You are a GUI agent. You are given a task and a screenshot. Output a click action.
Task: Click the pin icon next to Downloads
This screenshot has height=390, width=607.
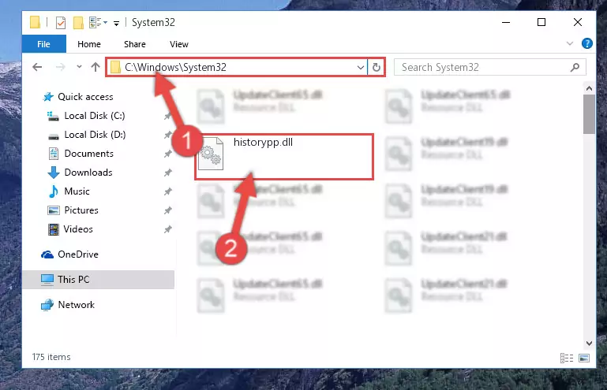pyautogui.click(x=167, y=173)
